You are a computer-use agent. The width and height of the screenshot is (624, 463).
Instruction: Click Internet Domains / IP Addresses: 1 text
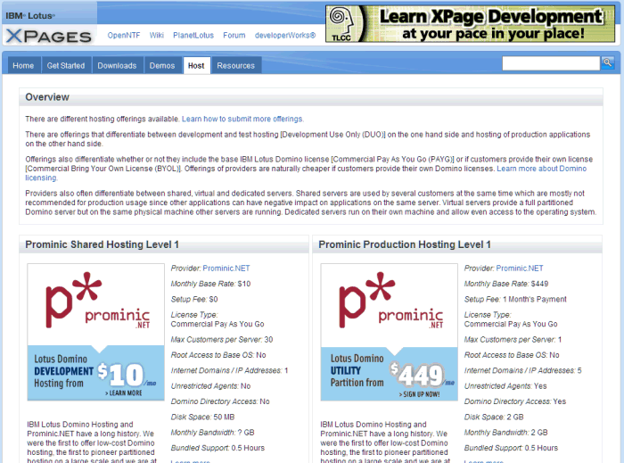click(229, 370)
